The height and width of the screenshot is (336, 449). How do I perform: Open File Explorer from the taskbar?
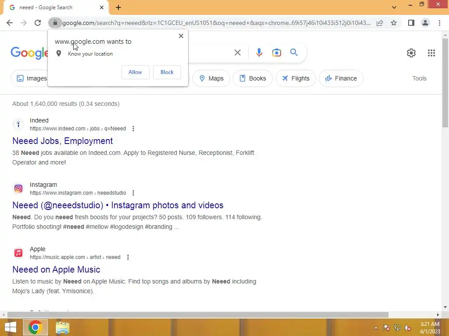(62, 328)
